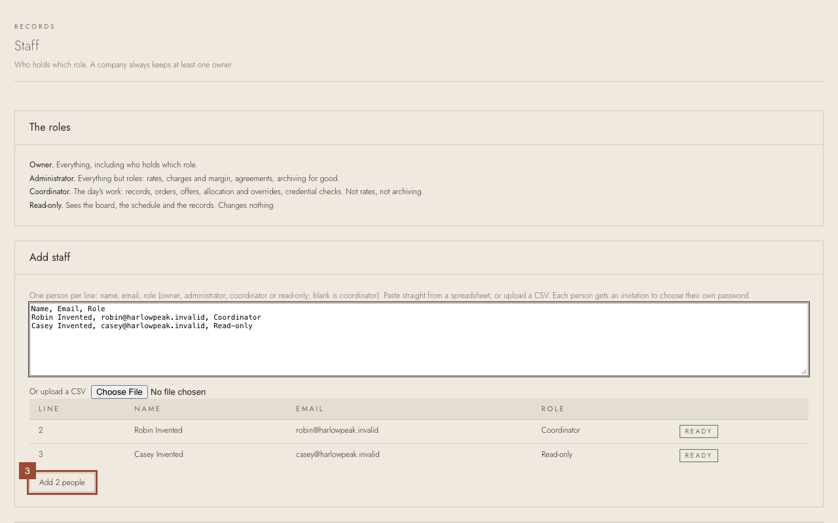Click the LINE column header

coord(49,409)
